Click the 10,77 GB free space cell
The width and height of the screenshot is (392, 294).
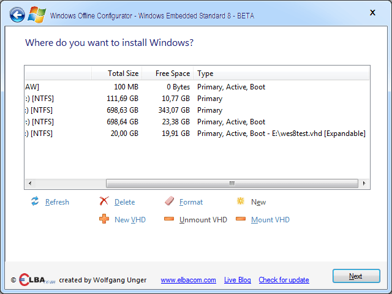176,99
